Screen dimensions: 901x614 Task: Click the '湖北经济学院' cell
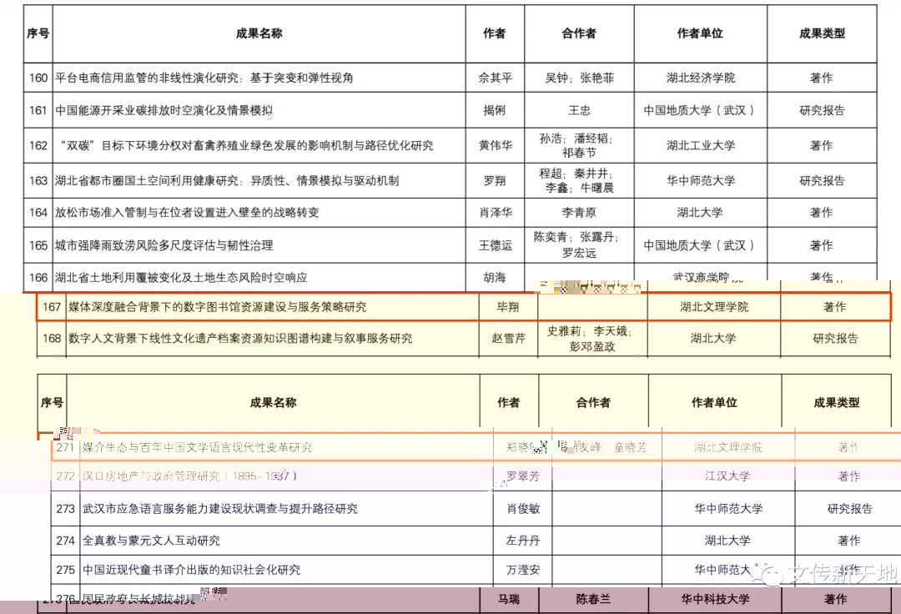(x=701, y=78)
